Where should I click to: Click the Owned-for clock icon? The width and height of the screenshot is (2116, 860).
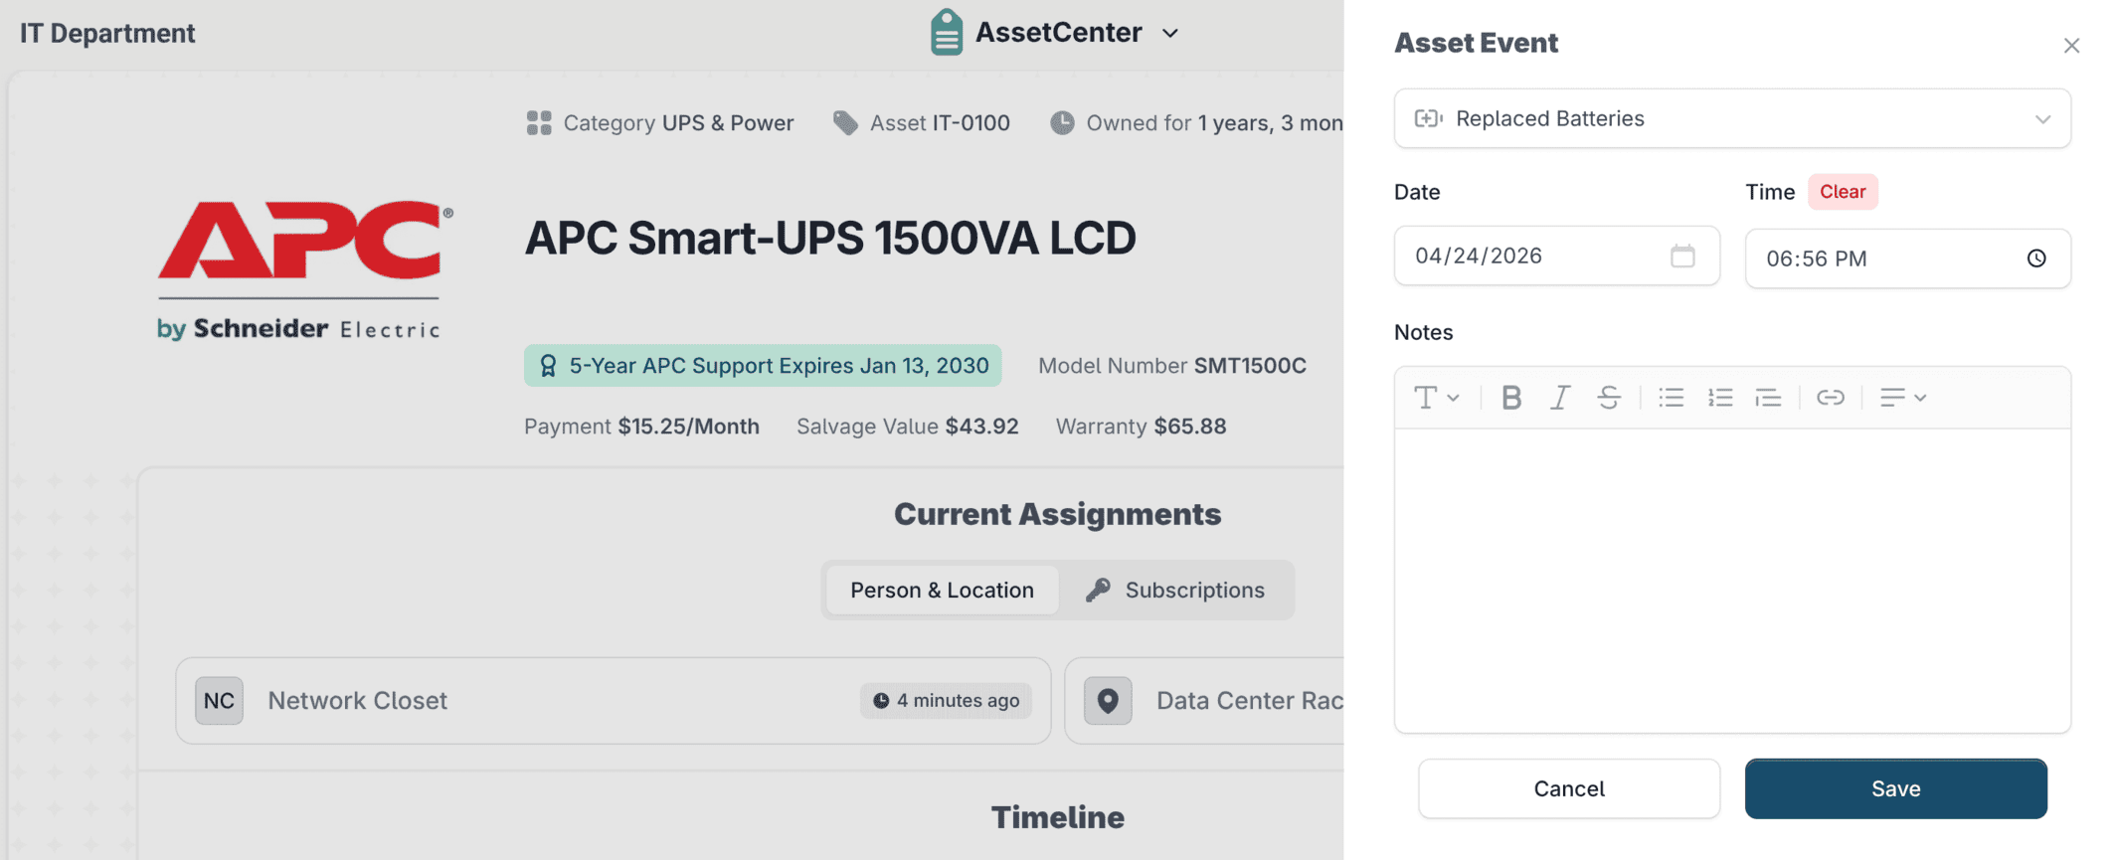pos(1062,123)
